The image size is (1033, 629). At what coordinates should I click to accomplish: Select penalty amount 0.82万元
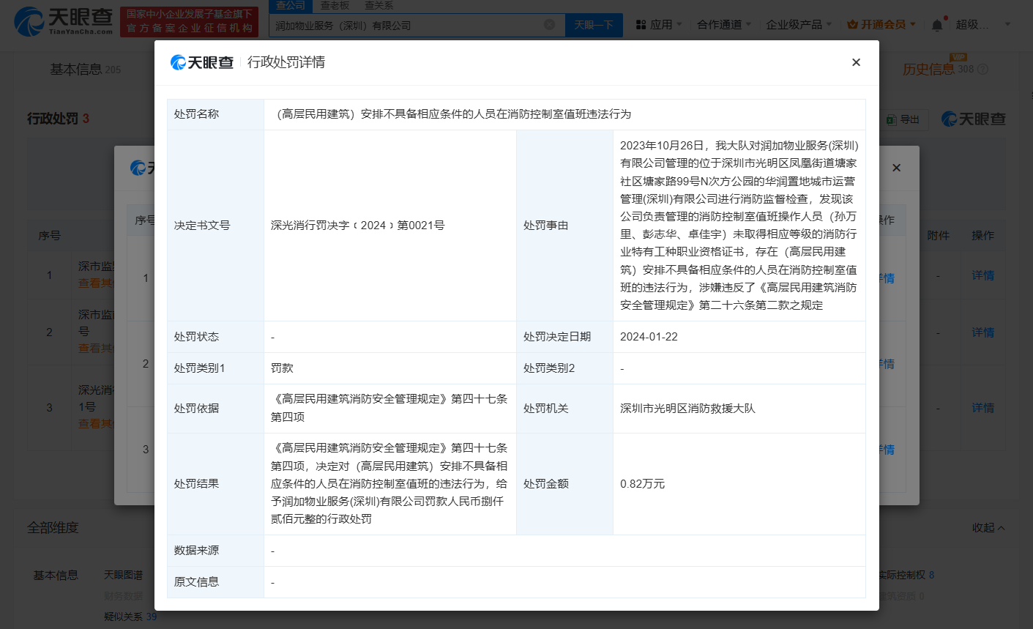pos(642,484)
